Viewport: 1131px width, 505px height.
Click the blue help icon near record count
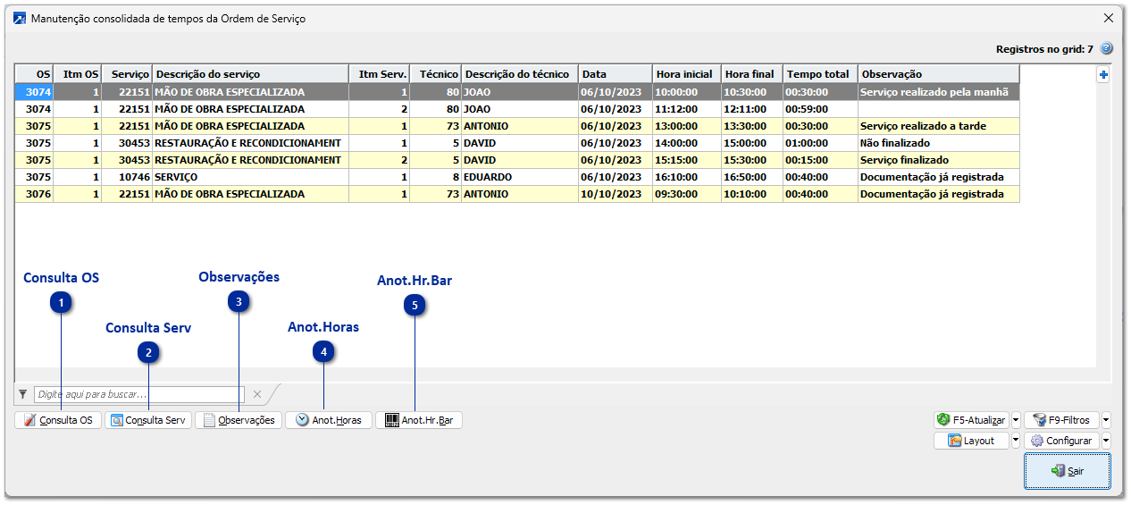point(1106,49)
